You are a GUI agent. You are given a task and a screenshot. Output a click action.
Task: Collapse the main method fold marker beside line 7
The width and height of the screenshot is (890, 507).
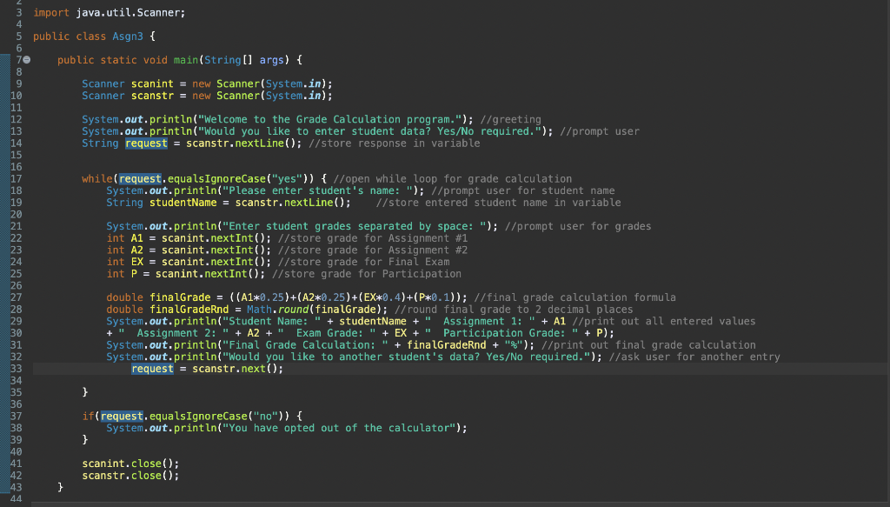(x=27, y=60)
